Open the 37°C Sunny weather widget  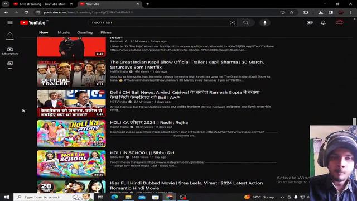click(259, 197)
